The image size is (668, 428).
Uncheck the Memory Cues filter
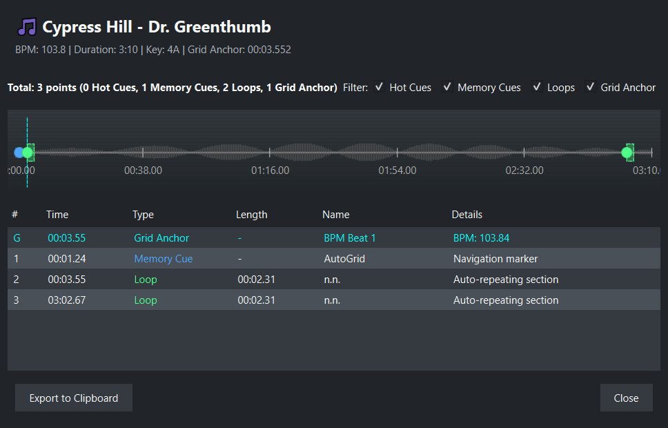click(x=447, y=87)
